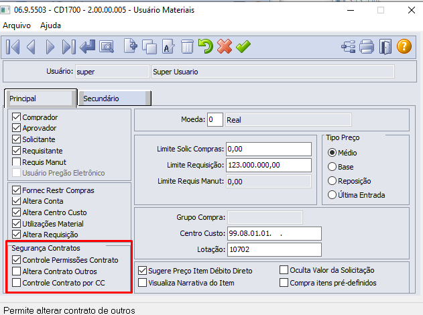
Task: Switch to the Secundário tab
Action: [115, 98]
